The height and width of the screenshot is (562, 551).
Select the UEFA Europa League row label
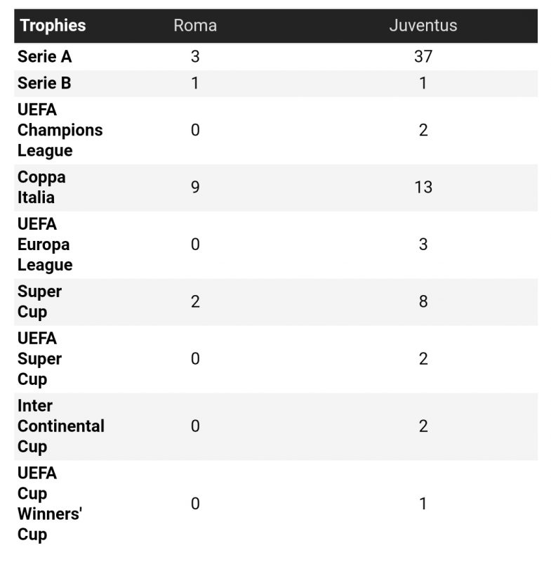click(45, 244)
